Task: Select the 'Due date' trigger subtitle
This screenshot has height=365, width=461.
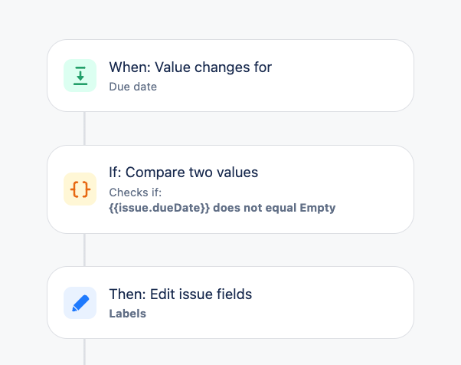Action: 133,87
